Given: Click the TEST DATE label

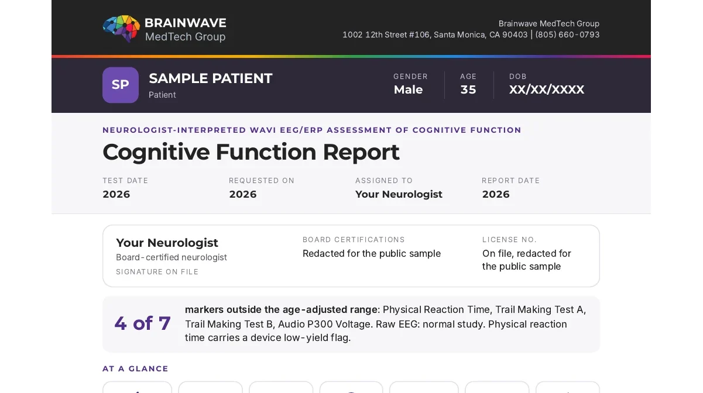Looking at the screenshot, I should click(125, 181).
